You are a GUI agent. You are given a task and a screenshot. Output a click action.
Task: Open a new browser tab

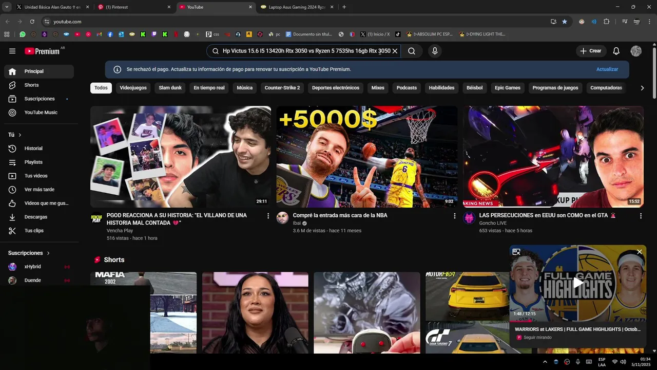pos(344,7)
